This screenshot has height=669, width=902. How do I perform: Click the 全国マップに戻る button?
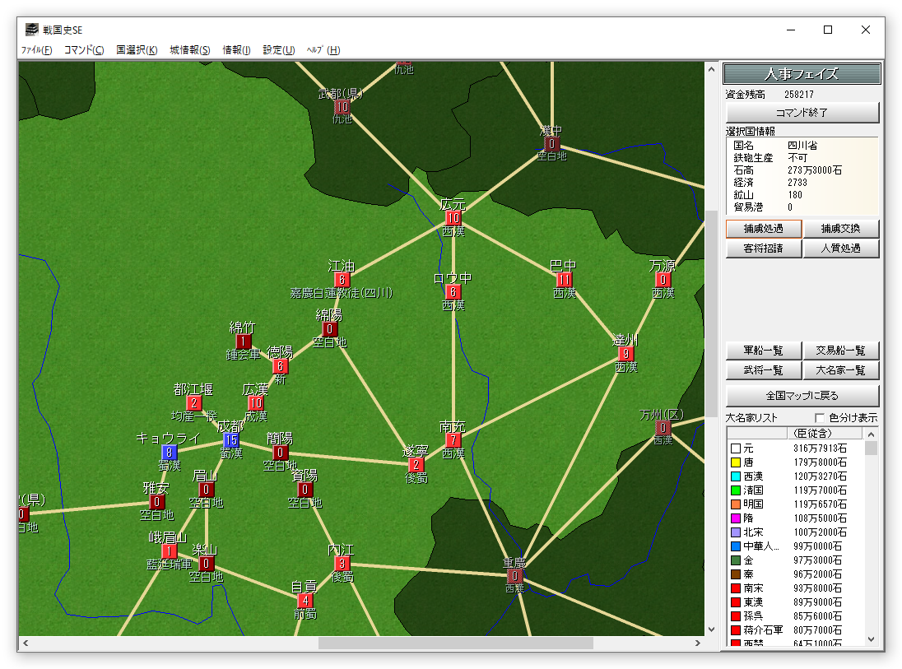coord(802,395)
